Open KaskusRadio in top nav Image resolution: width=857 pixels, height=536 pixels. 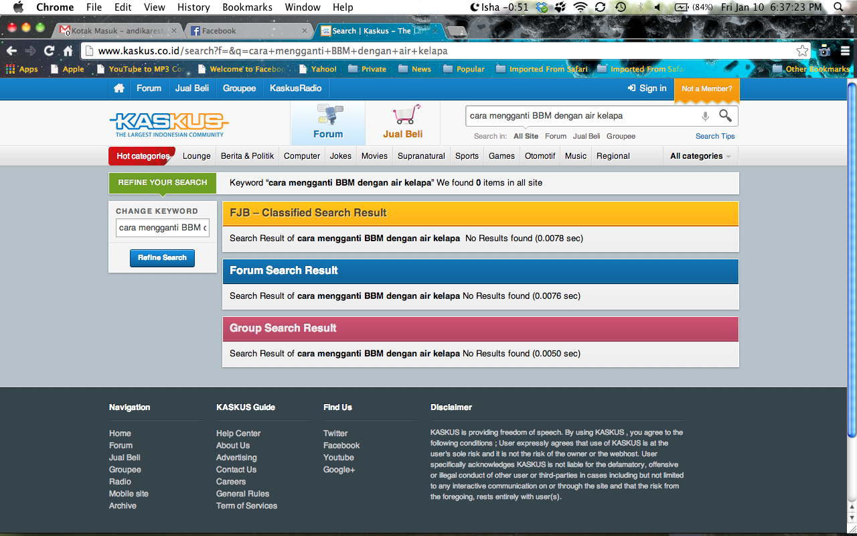click(x=295, y=88)
